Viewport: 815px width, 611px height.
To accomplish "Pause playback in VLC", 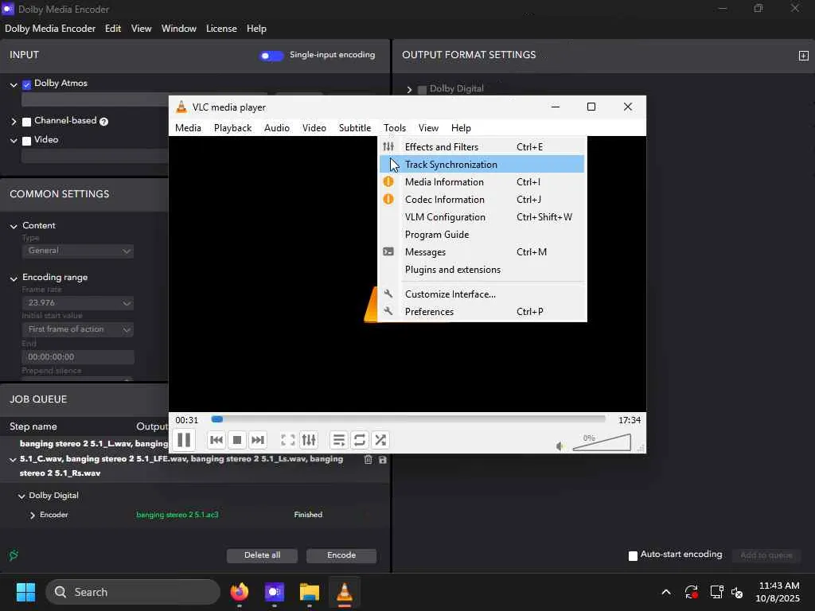I will 184,440.
